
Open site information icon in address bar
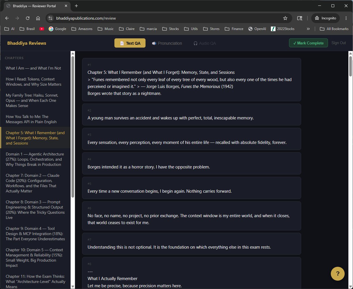[x=50, y=18]
